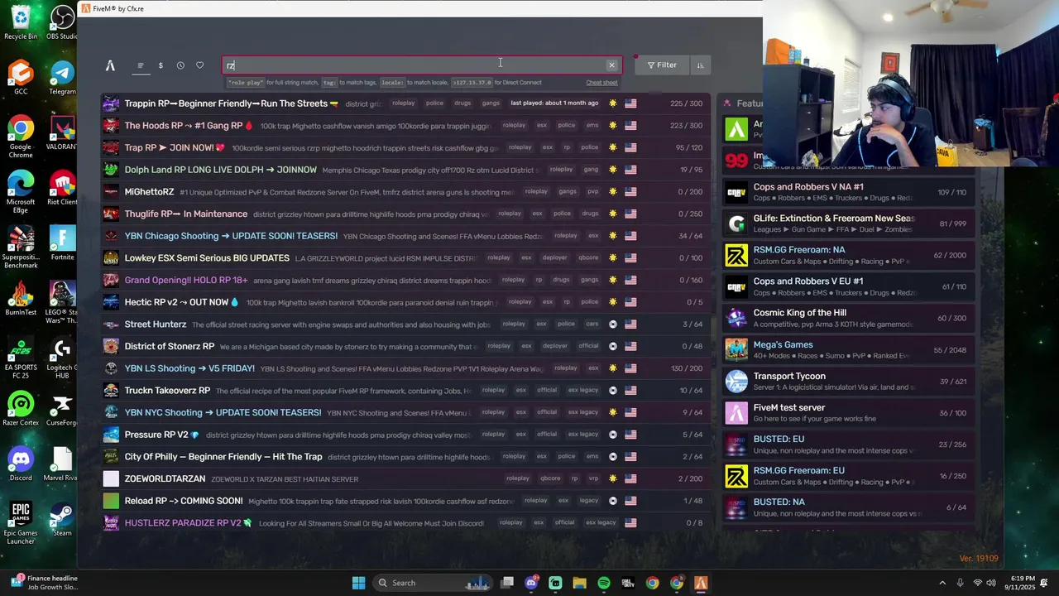Screen dimensions: 1059x596
Task: Expand hidden system tray icons
Action: coord(942,583)
